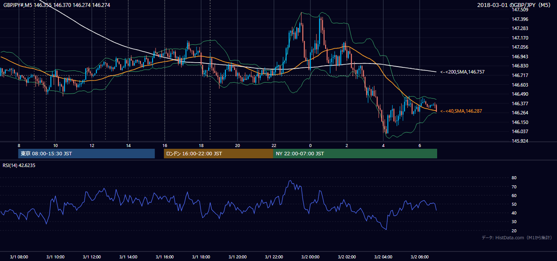Click RSI scale value 30
557x261 pixels.
pos(514,221)
